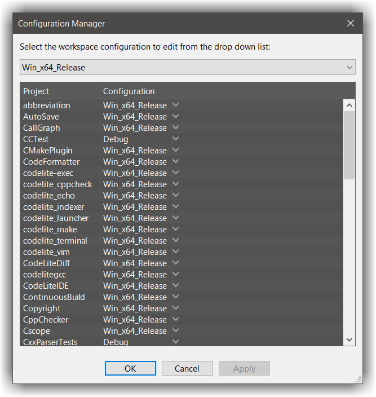Select the CMakePlugin project name
The width and height of the screenshot is (376, 397).
[47, 151]
